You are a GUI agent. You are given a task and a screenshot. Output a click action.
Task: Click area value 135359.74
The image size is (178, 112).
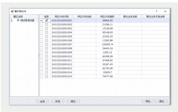108,45
